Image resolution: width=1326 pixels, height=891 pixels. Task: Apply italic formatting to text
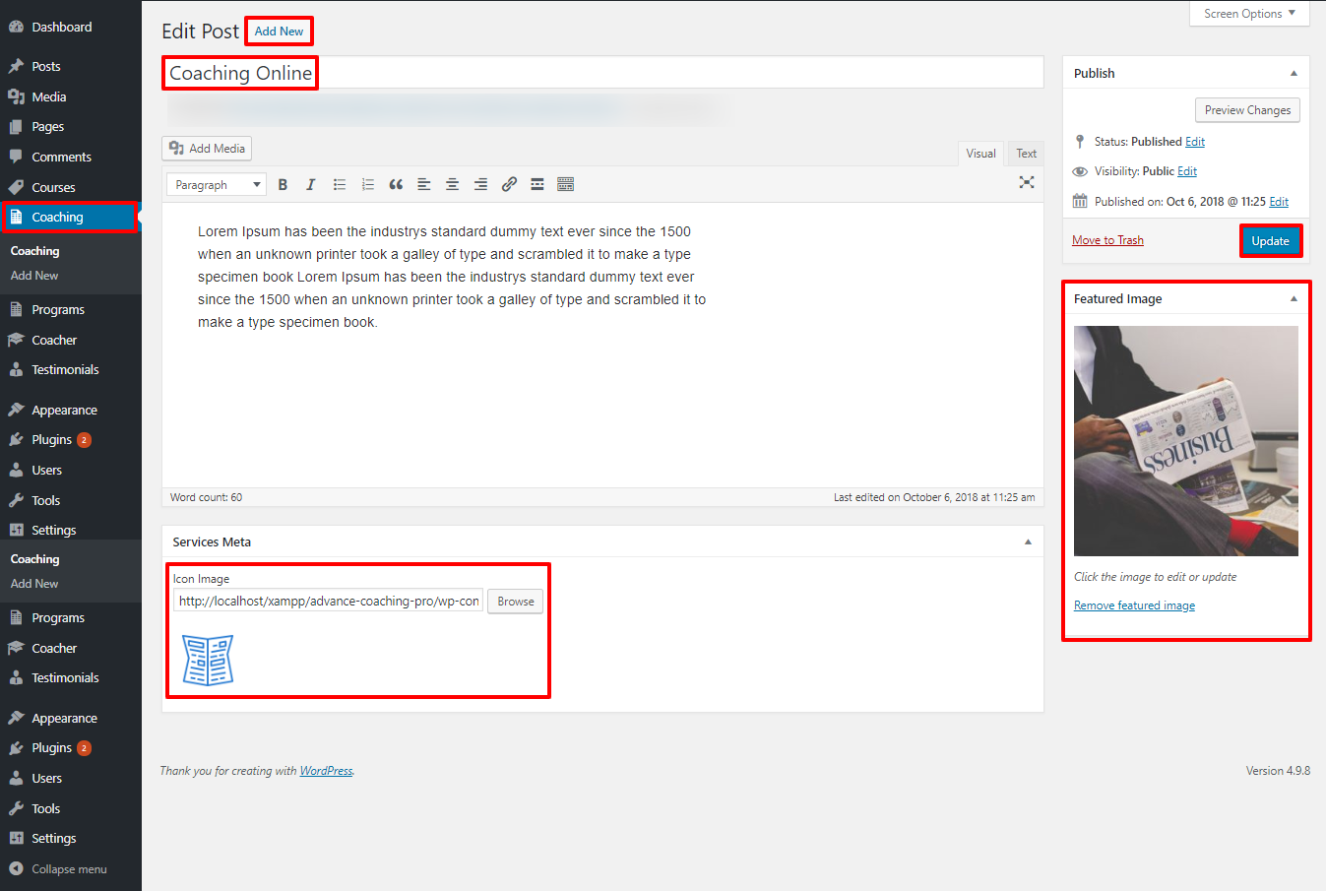pyautogui.click(x=311, y=184)
